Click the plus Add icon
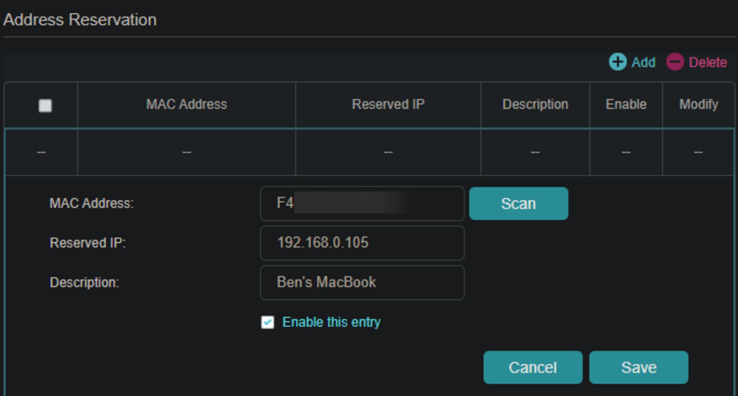 tap(618, 62)
